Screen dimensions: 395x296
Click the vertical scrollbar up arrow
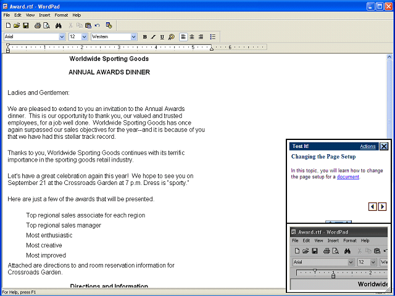389,57
